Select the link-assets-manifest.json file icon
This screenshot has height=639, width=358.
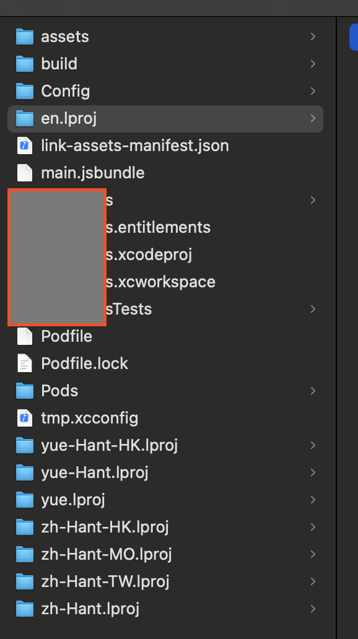pyautogui.click(x=24, y=146)
